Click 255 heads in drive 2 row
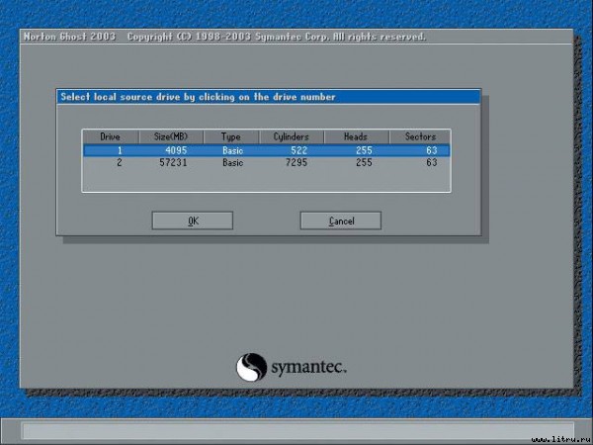Screen dimensions: 593x445 (x=364, y=163)
